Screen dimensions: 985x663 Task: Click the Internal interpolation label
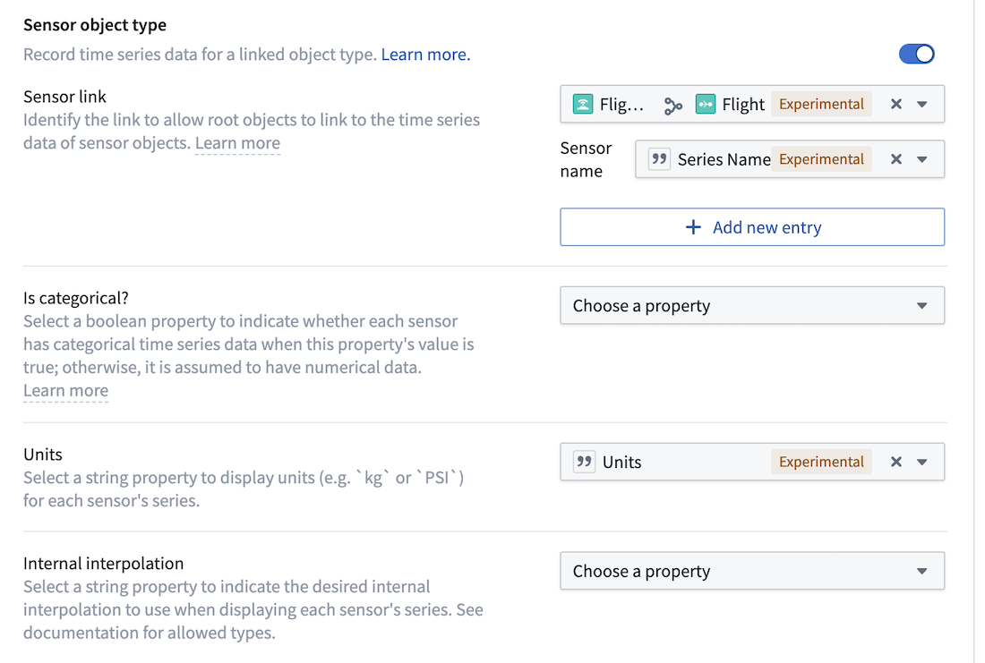(x=104, y=563)
